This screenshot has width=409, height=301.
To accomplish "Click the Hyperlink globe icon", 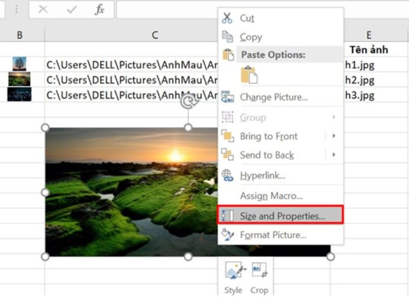I will (x=227, y=175).
